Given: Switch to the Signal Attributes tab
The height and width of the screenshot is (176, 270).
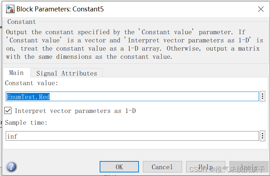Looking at the screenshot, I should coord(66,73).
